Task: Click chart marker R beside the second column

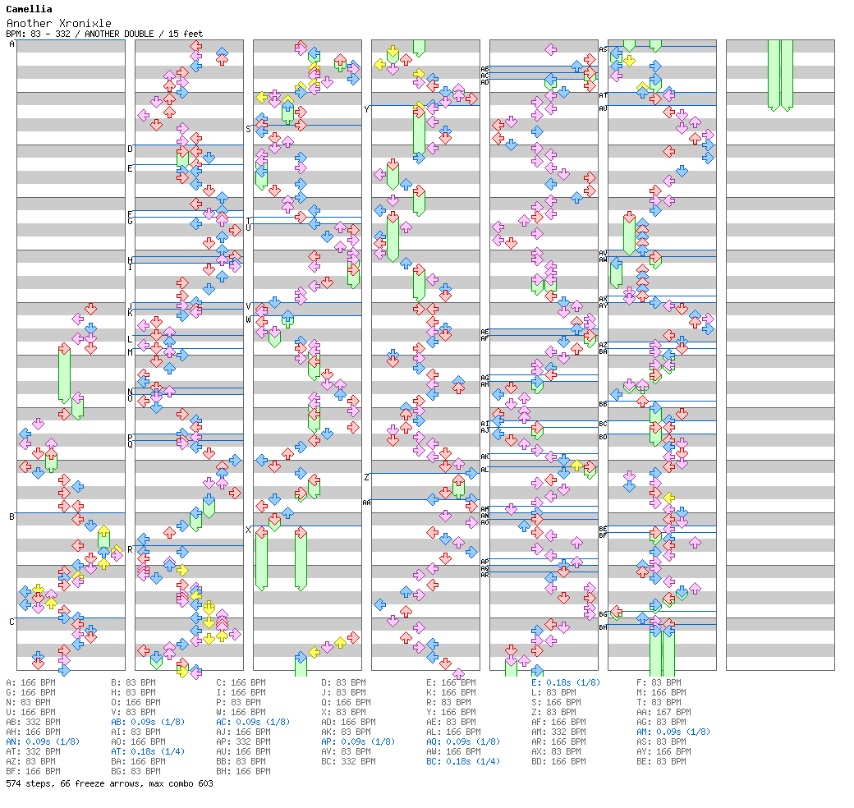Action: click(x=131, y=549)
